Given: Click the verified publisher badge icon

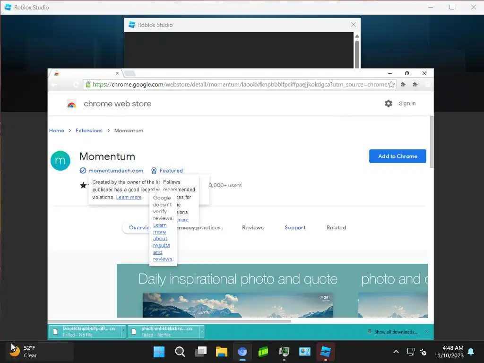Looking at the screenshot, I should [x=83, y=170].
